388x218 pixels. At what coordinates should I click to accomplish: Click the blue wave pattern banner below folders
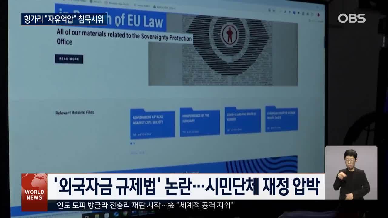[261, 165]
